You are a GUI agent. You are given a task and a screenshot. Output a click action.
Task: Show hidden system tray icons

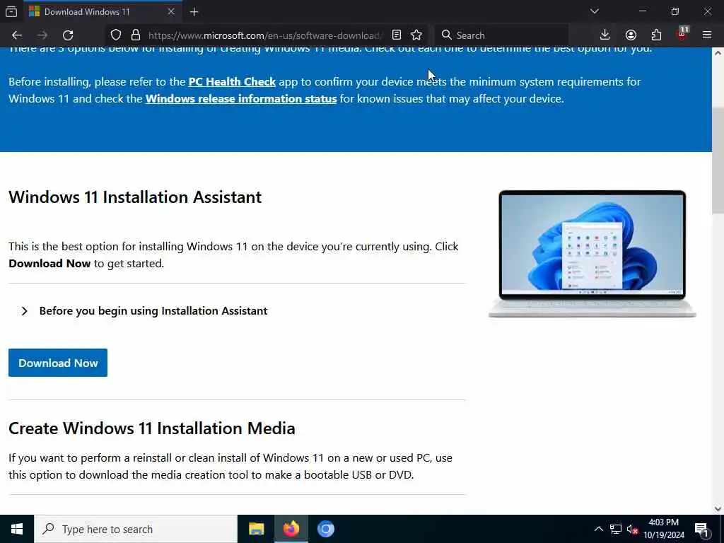point(598,529)
